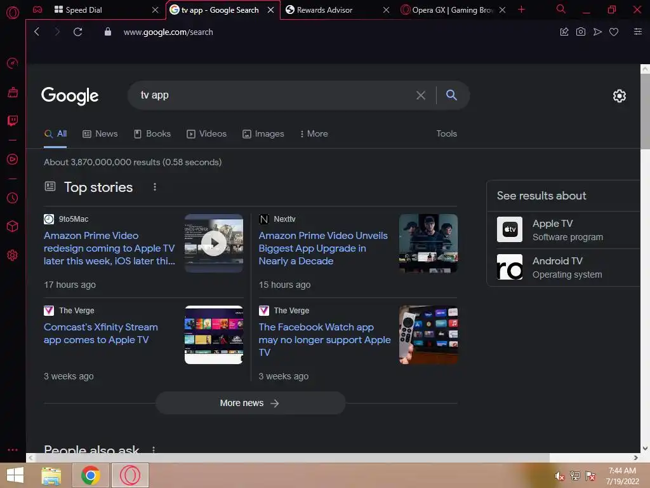Open History clock icon in sidebar
This screenshot has height=488, width=650.
click(x=13, y=198)
